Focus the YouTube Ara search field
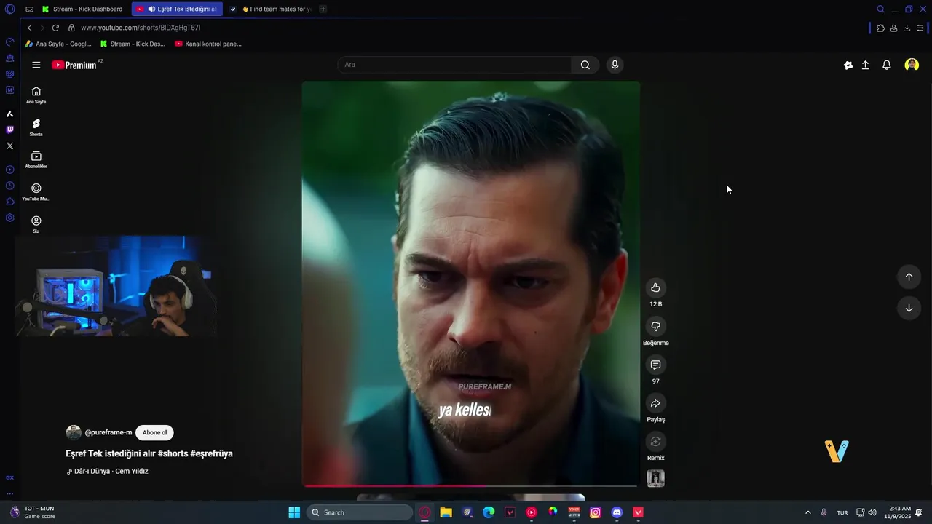The height and width of the screenshot is (524, 932). click(455, 65)
